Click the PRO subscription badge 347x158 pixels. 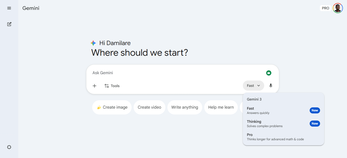click(x=325, y=8)
